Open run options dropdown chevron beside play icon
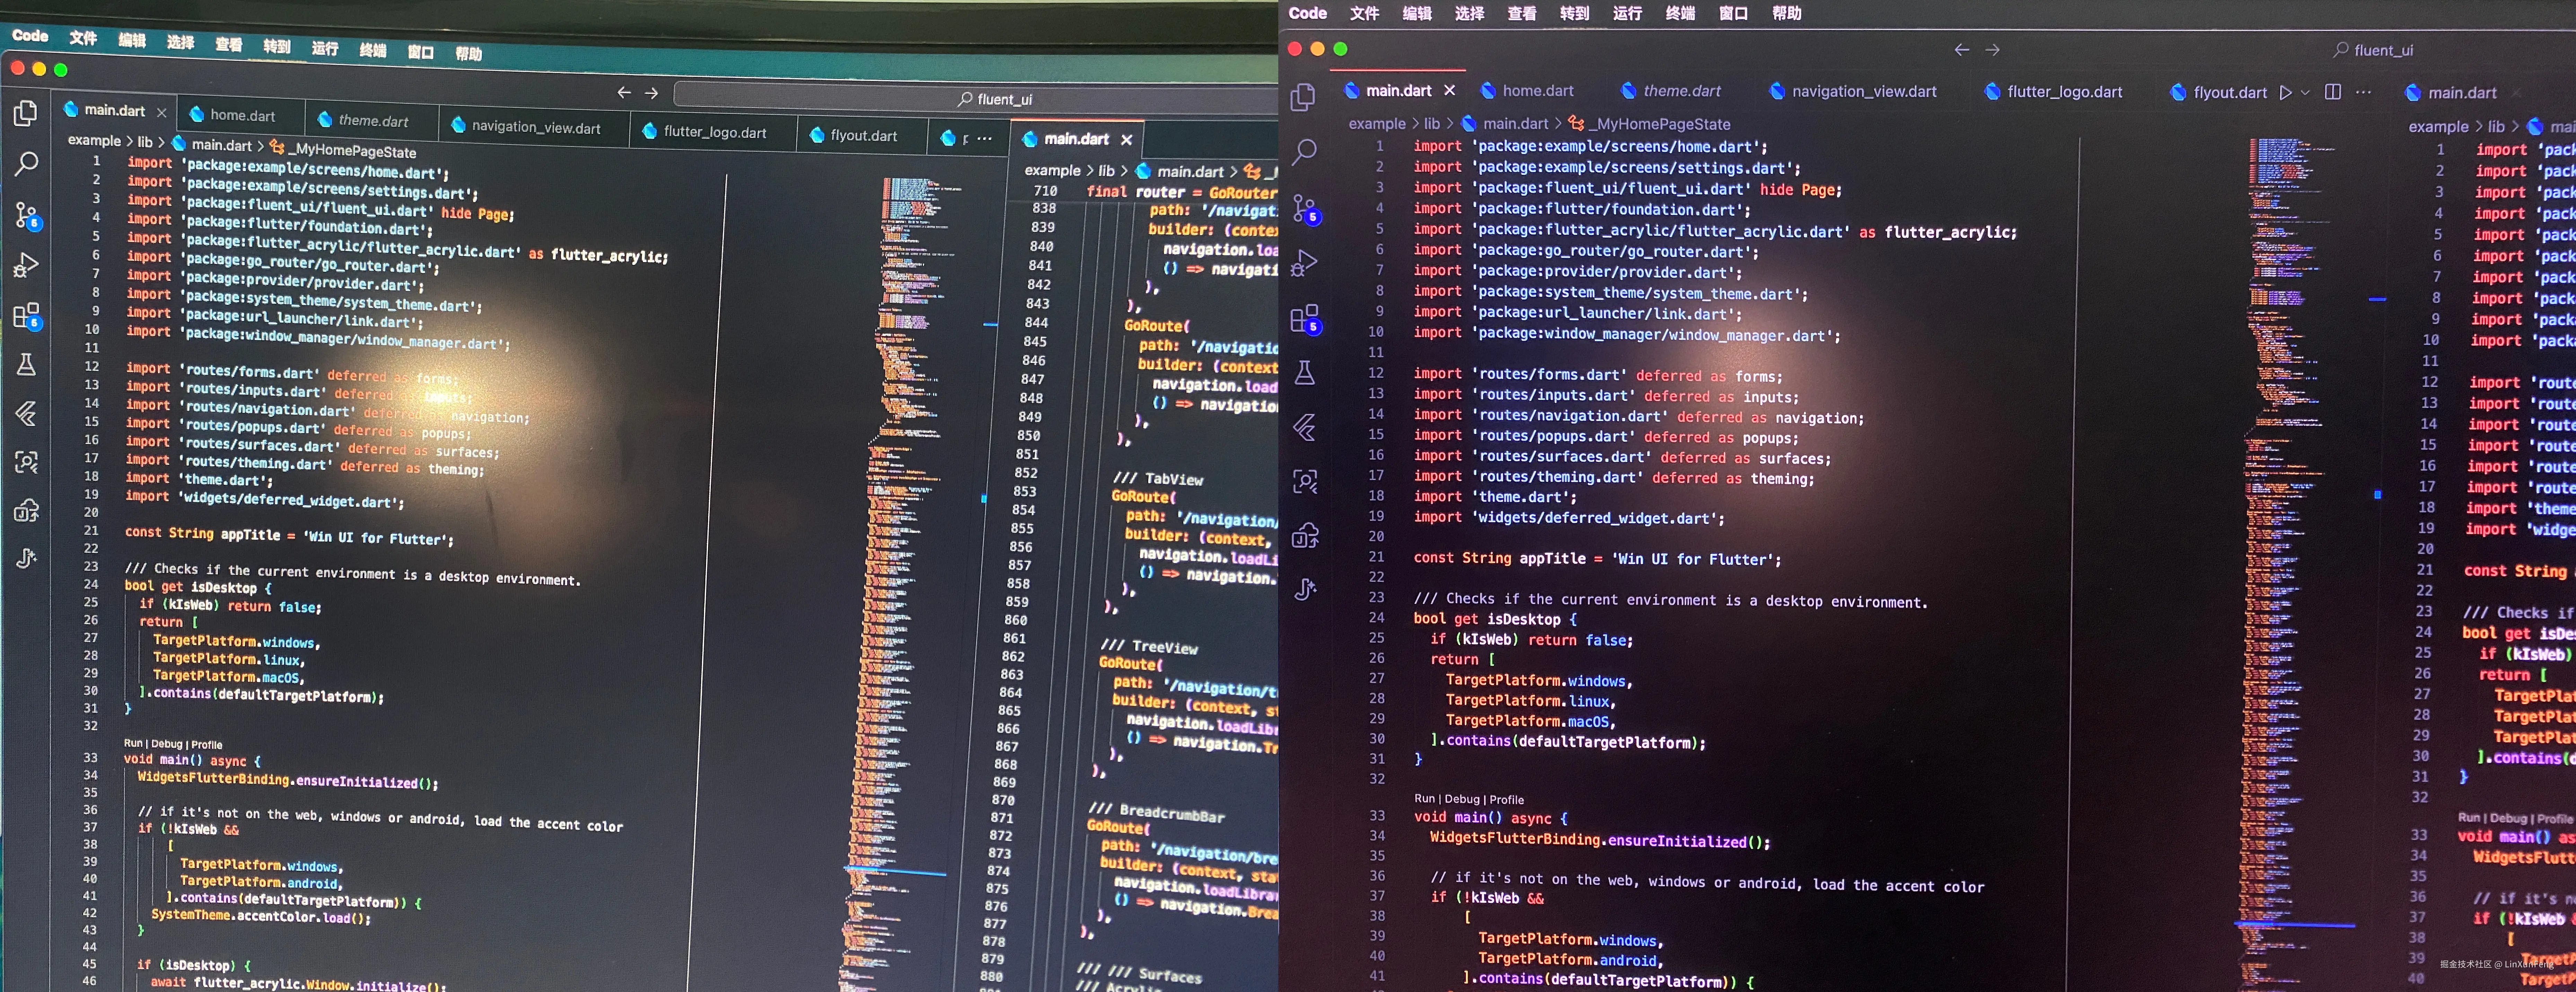Viewport: 2576px width, 992px height. point(2305,92)
